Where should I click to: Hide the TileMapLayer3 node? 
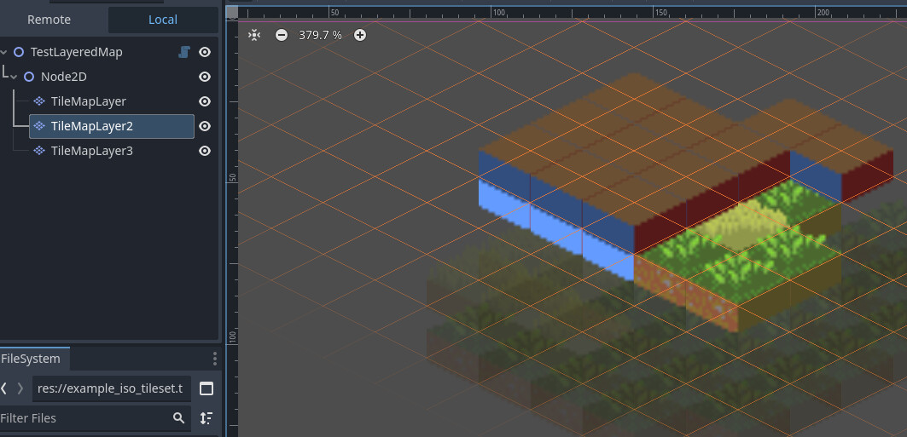pos(204,151)
